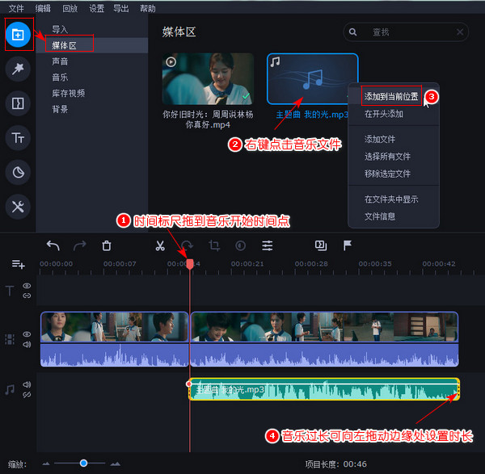485x474 pixels.
Task: Click the audio clip volume line handle
Action: click(x=188, y=384)
